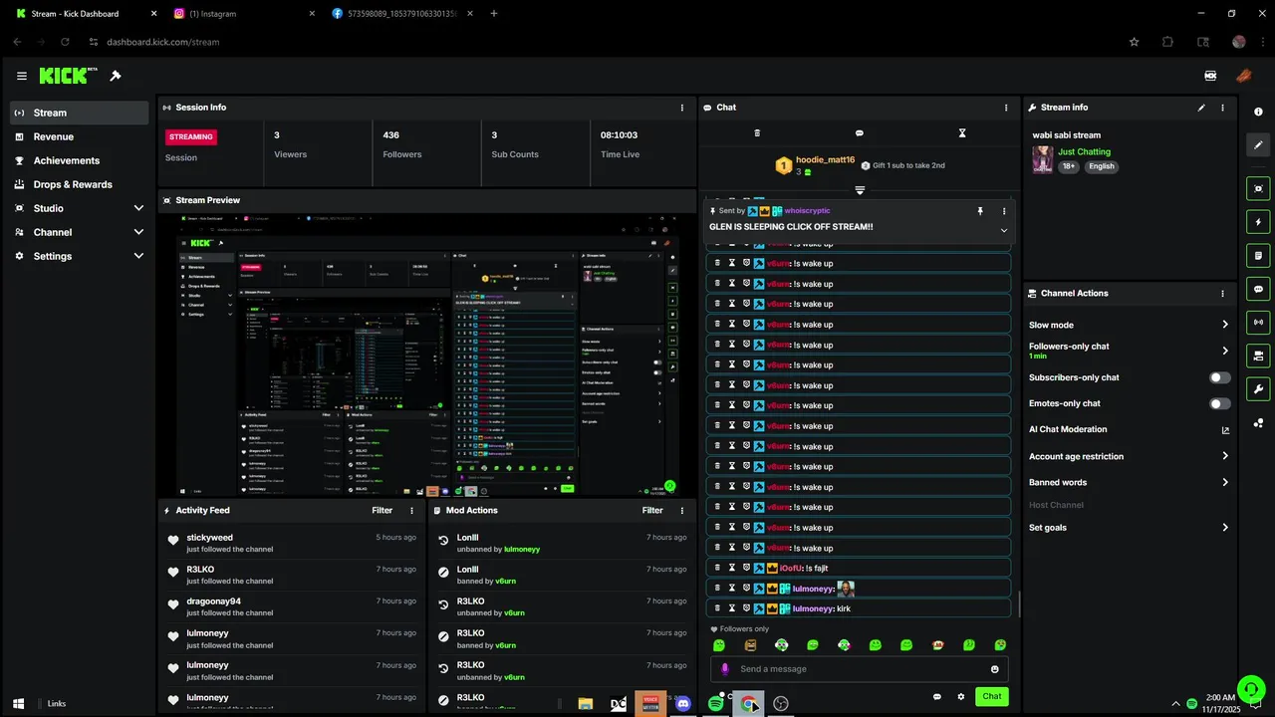Go to Stream in sidebar
Screen dimensions: 1275x717
pyautogui.click(x=80, y=113)
